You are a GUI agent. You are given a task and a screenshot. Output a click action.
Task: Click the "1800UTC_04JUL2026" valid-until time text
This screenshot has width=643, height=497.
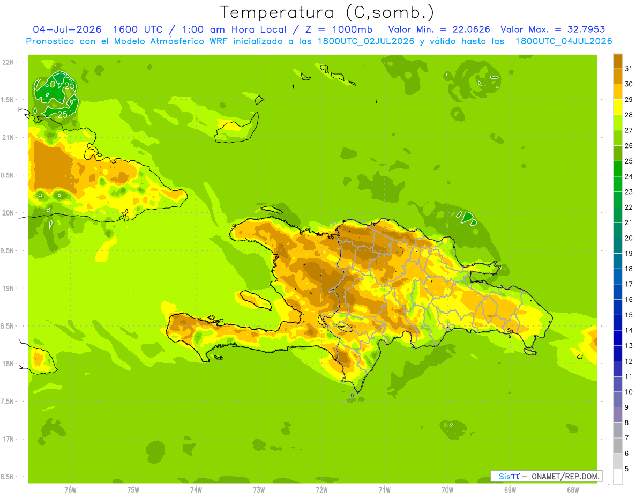click(564, 41)
